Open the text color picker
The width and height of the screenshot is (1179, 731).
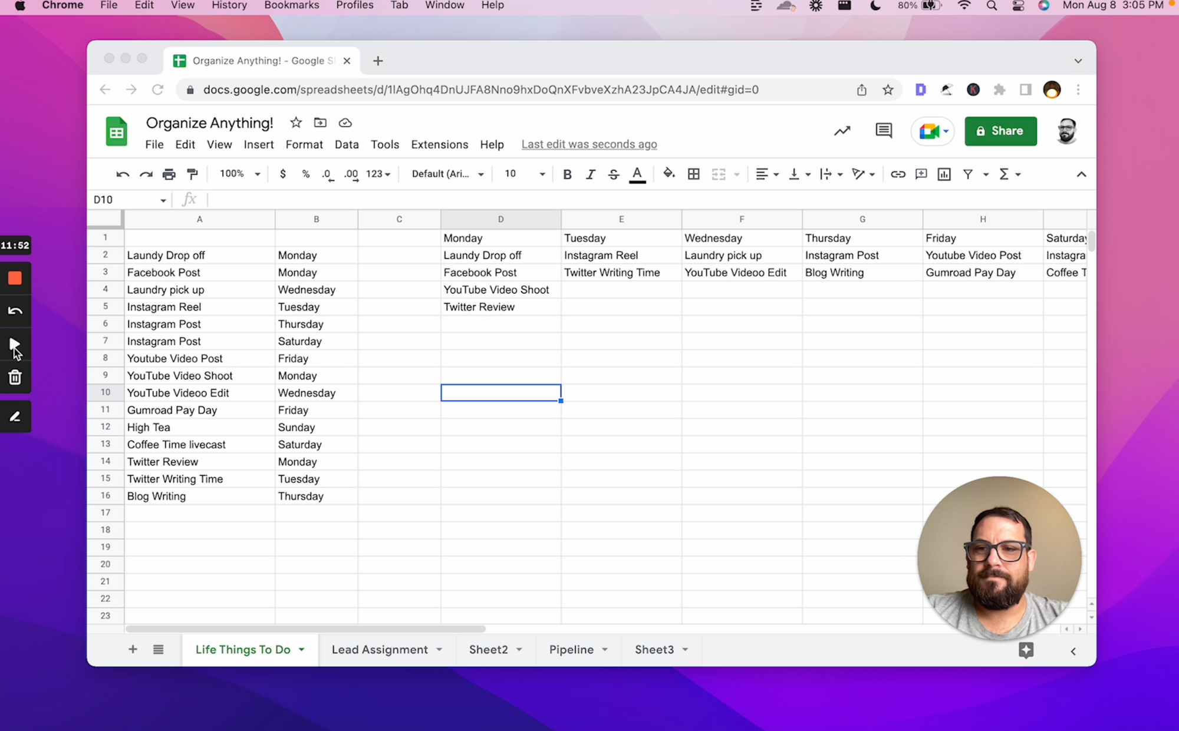pos(637,174)
